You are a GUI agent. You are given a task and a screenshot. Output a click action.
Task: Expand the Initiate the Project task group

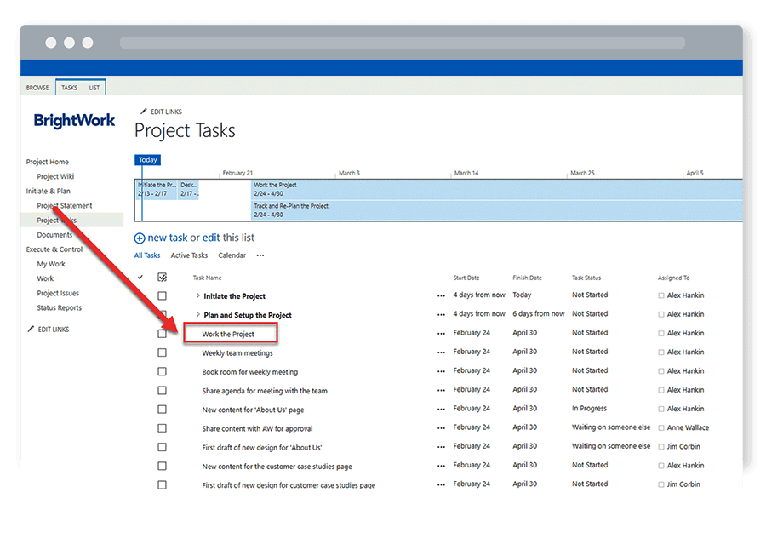tap(198, 296)
